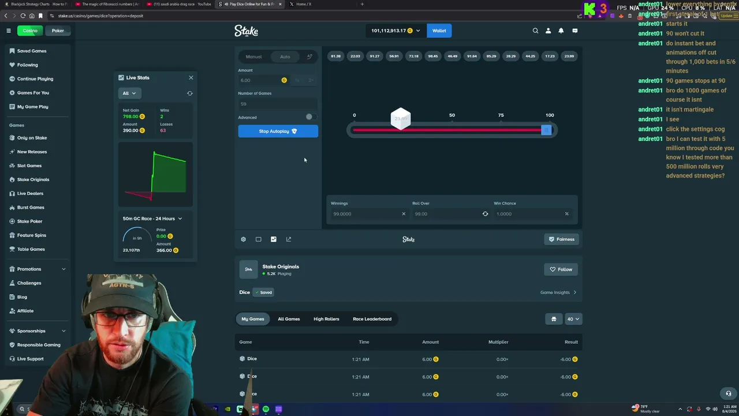Open Game Insights

point(558,292)
